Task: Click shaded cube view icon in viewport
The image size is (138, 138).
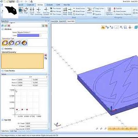Action: (x=136, y=27)
